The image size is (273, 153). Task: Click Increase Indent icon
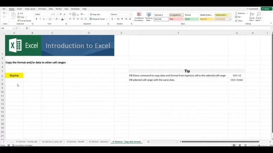pos(85,19)
